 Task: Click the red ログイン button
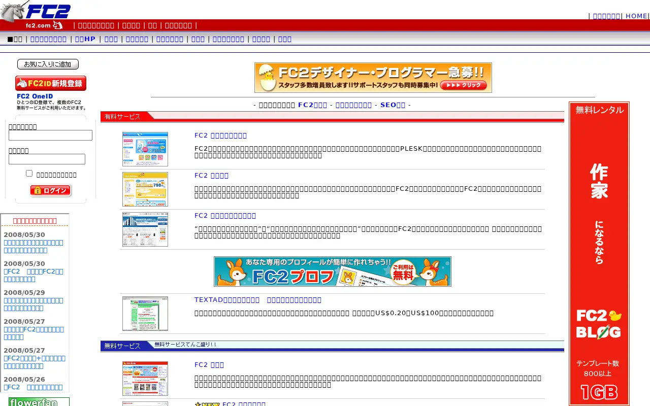coord(51,191)
